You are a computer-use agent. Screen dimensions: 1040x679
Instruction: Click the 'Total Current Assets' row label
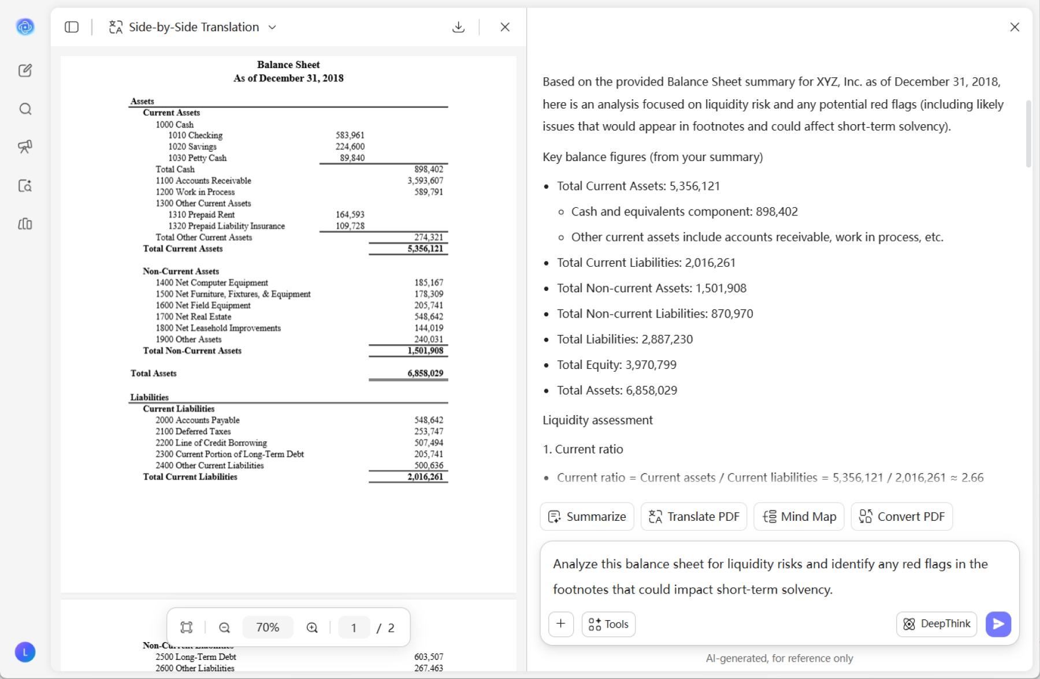(183, 249)
